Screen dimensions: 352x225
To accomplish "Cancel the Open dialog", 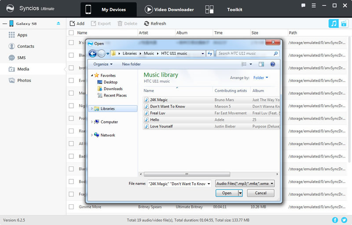I will pyautogui.click(x=260, y=193).
